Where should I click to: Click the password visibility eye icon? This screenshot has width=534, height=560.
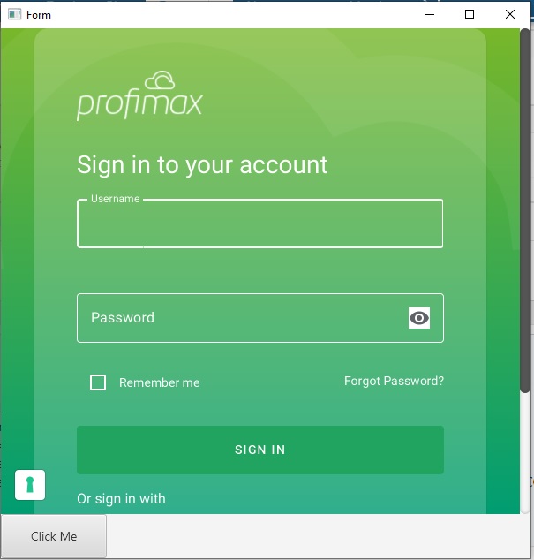coord(419,318)
